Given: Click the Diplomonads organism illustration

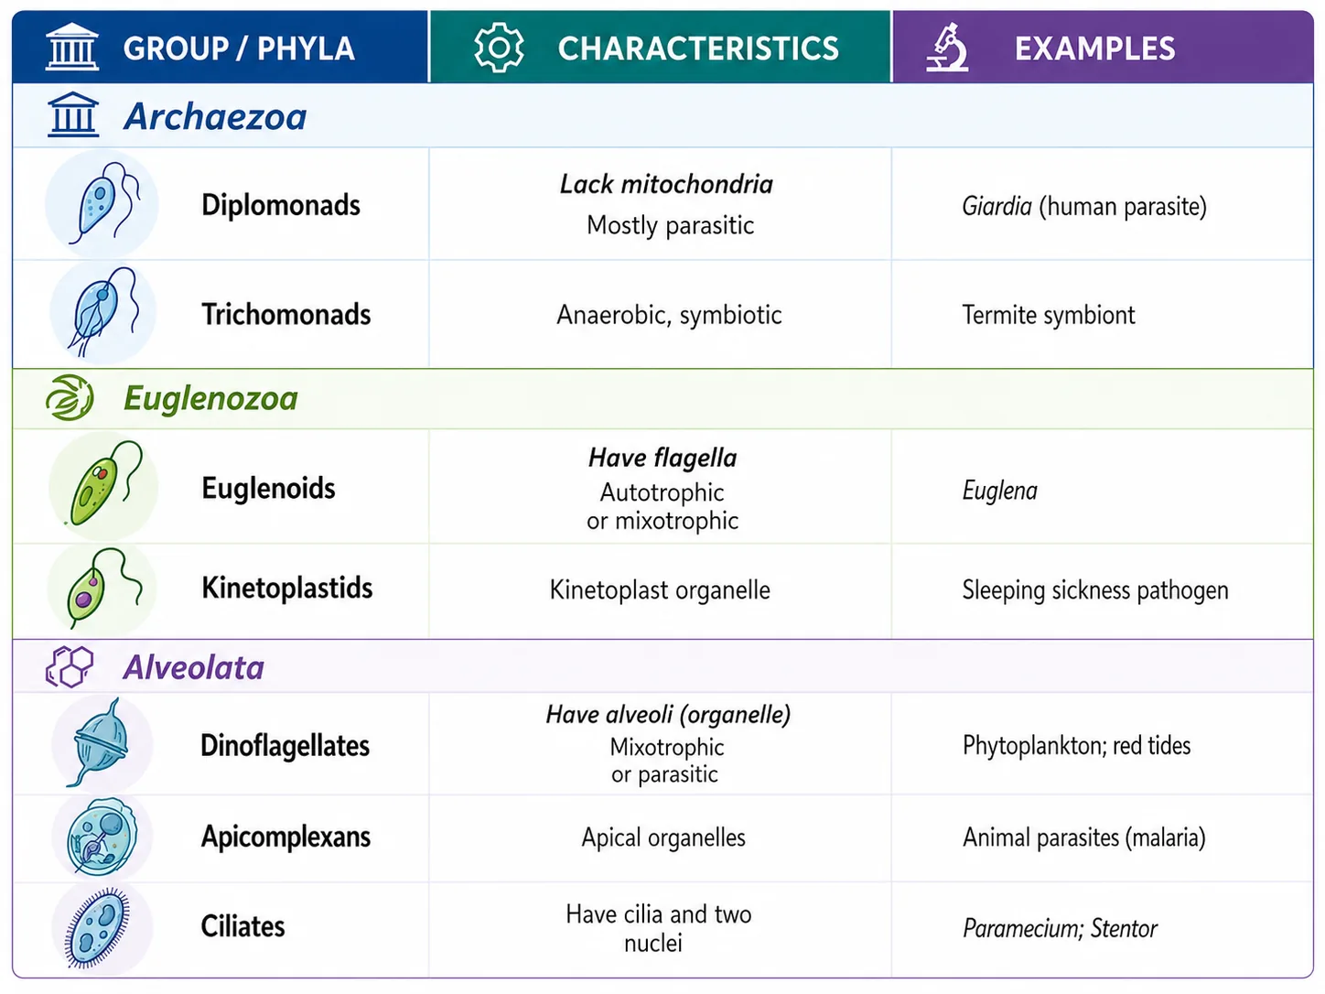Looking at the screenshot, I should [x=102, y=204].
